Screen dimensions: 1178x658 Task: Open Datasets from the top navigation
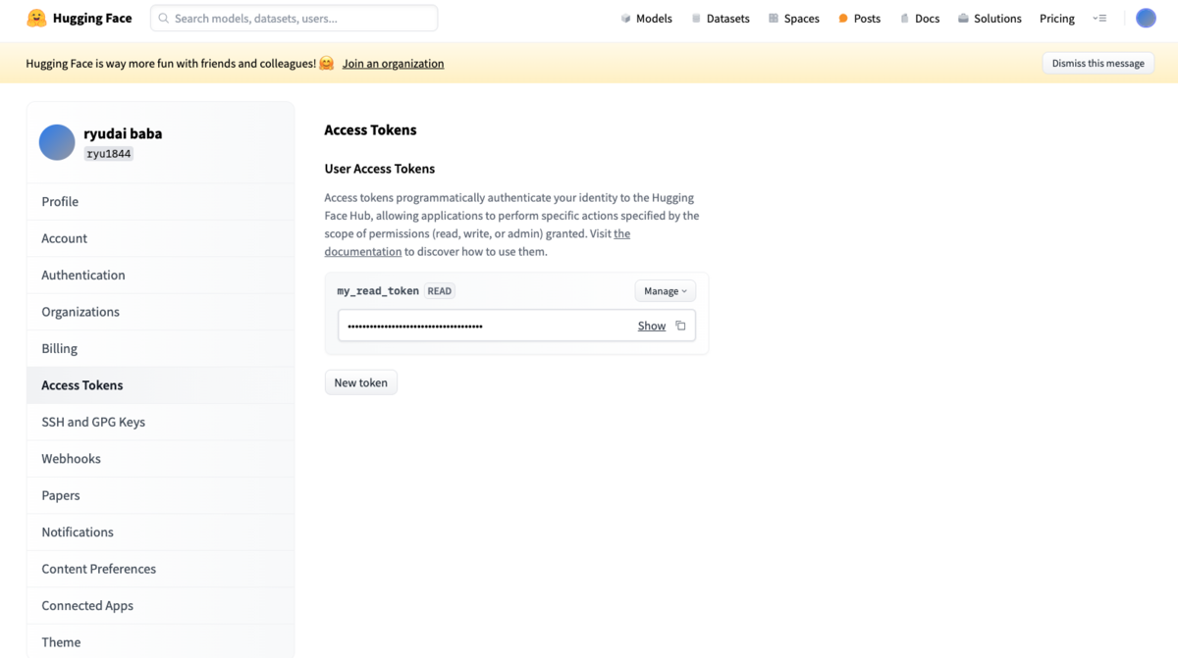click(720, 19)
